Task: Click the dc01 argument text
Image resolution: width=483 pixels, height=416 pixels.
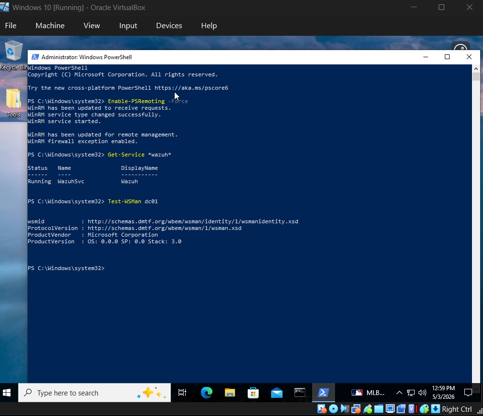Action: (x=151, y=201)
